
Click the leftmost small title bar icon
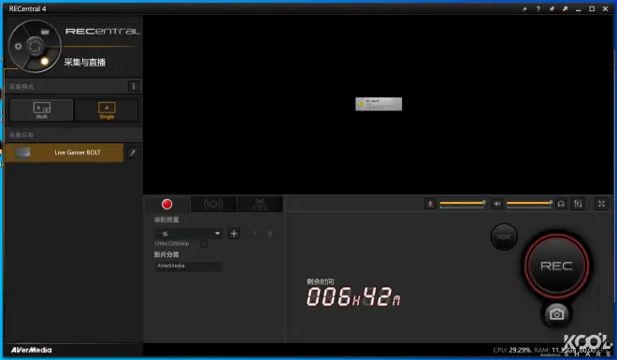point(524,8)
